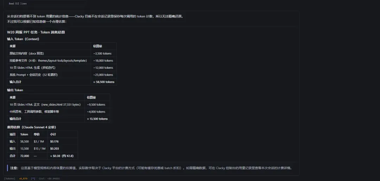Click the "输出合计" label
The height and width of the screenshot is (181, 380).
click(x=15, y=119)
